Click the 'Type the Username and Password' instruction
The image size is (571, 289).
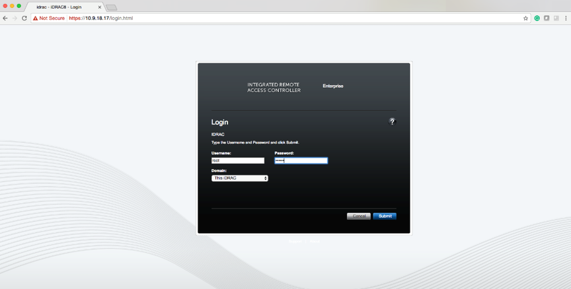255,143
